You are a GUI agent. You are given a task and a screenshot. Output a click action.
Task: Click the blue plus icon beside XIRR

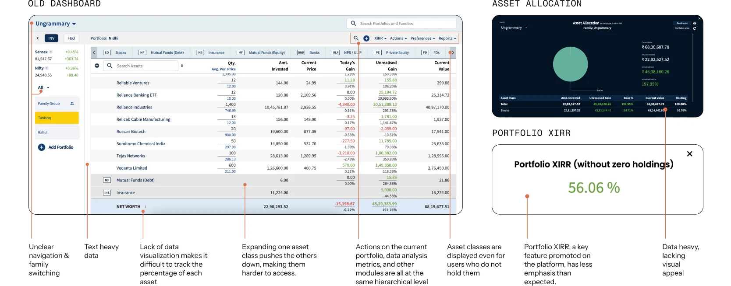366,38
